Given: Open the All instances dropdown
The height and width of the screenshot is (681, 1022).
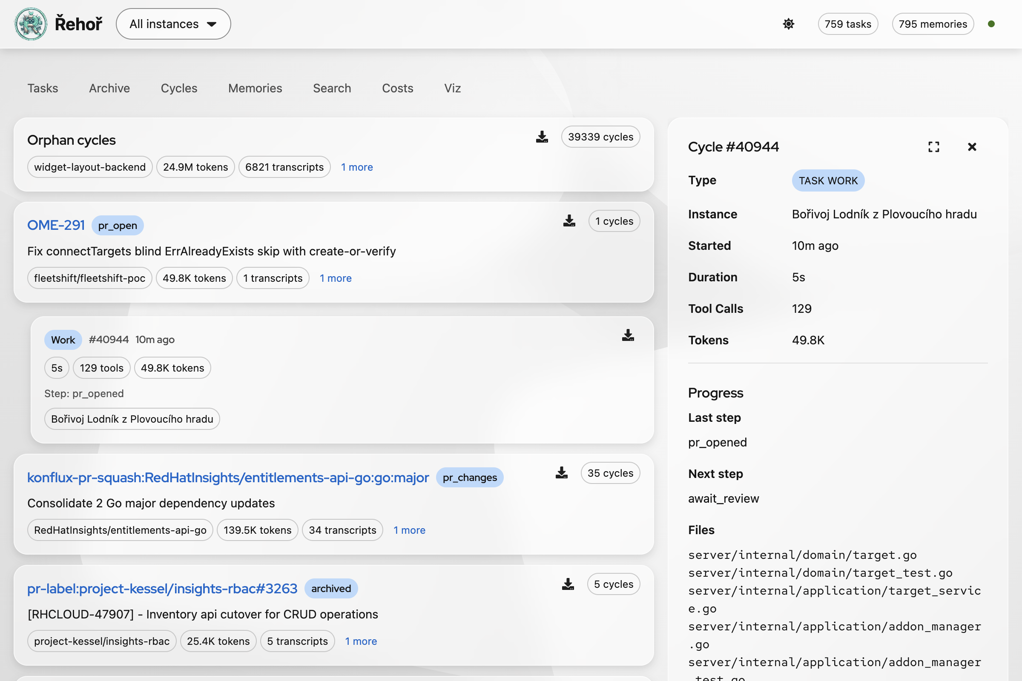Looking at the screenshot, I should point(173,24).
